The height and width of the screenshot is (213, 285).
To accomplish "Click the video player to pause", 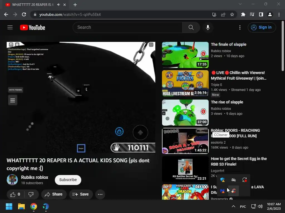I will click(81, 97).
